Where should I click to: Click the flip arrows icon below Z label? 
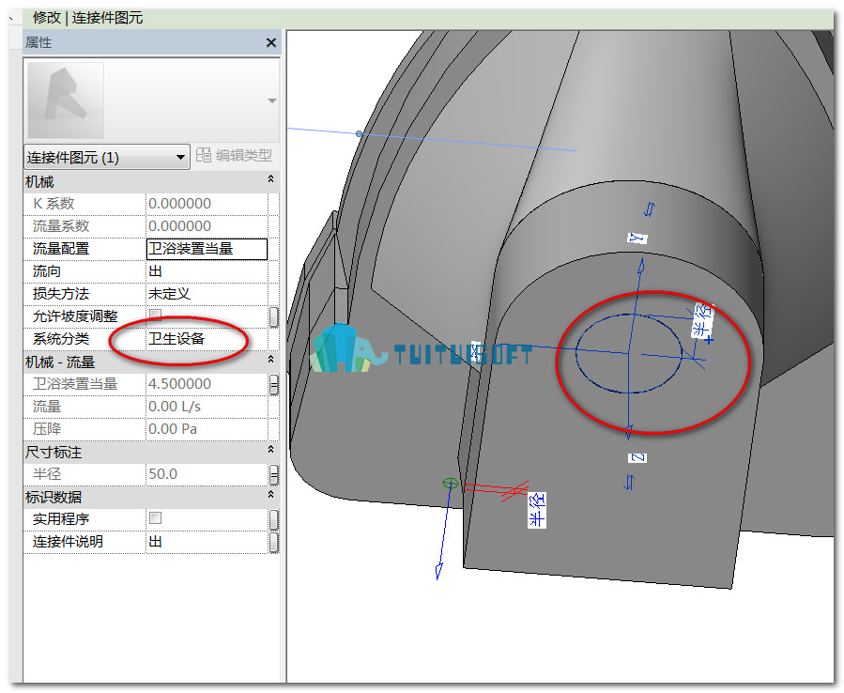[629, 482]
